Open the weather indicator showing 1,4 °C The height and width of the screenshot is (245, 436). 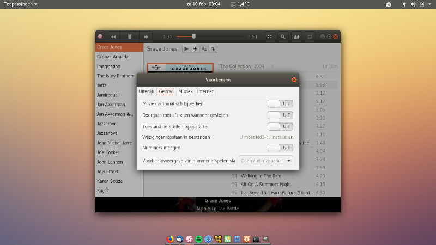pyautogui.click(x=240, y=4)
